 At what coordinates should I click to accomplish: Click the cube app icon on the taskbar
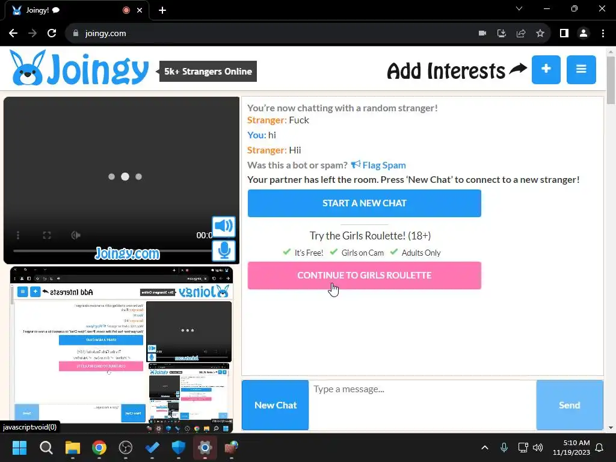point(232,448)
